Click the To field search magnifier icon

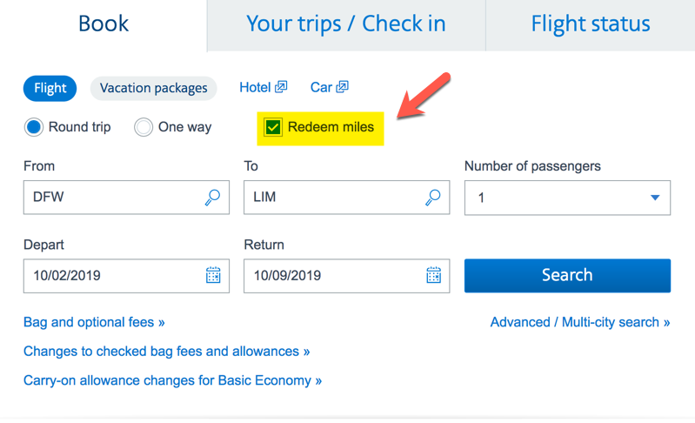pyautogui.click(x=432, y=198)
